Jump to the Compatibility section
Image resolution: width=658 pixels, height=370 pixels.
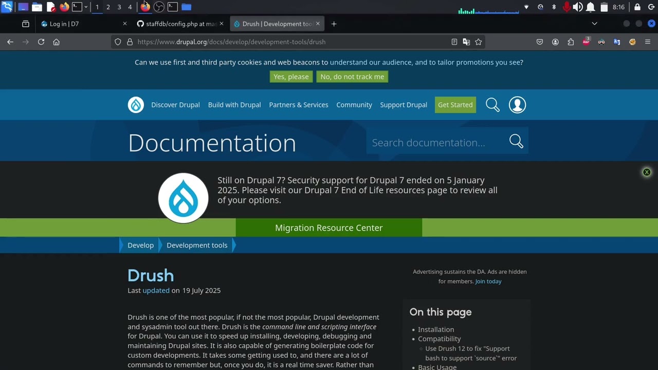440,339
